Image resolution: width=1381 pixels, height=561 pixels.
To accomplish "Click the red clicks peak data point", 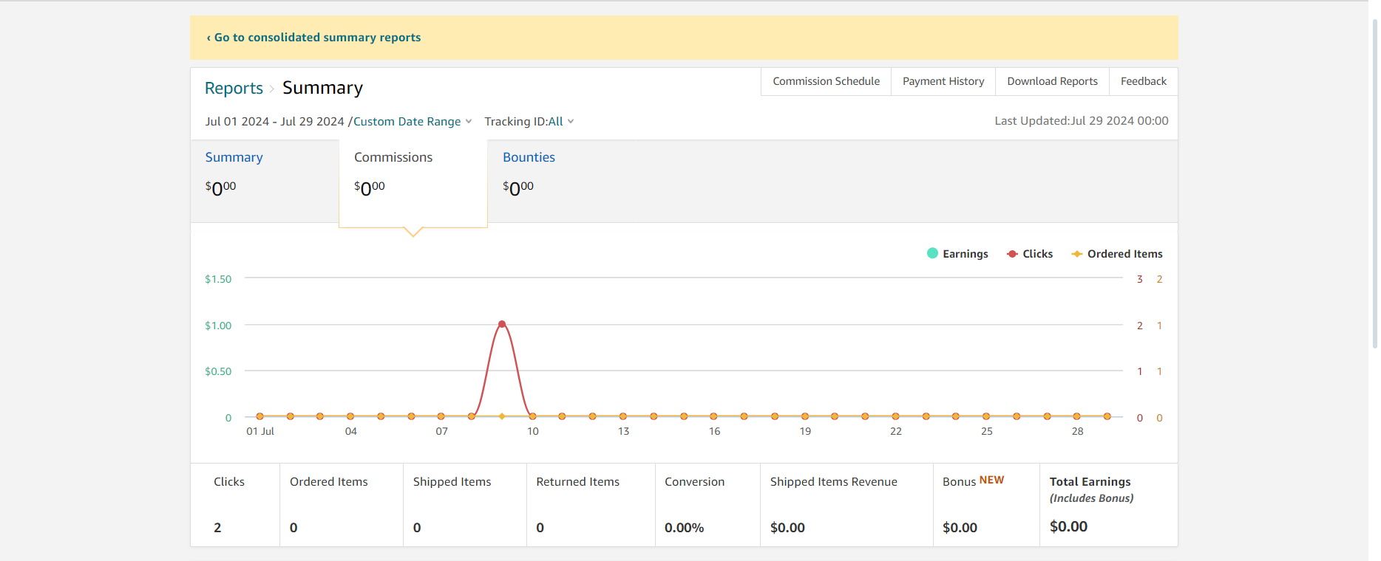I will coord(502,324).
